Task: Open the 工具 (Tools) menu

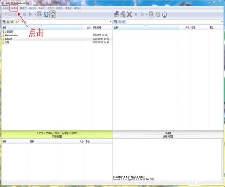Action: pyautogui.click(x=51, y=8)
